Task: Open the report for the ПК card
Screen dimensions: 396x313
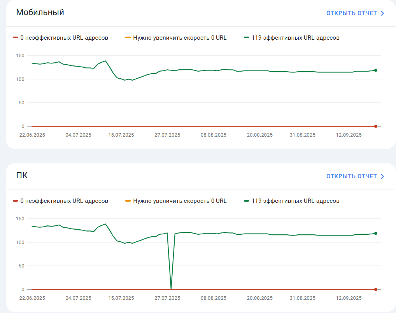Action: pos(355,176)
